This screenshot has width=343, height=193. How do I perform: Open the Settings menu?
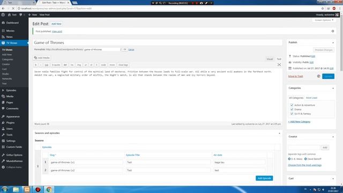(11, 141)
